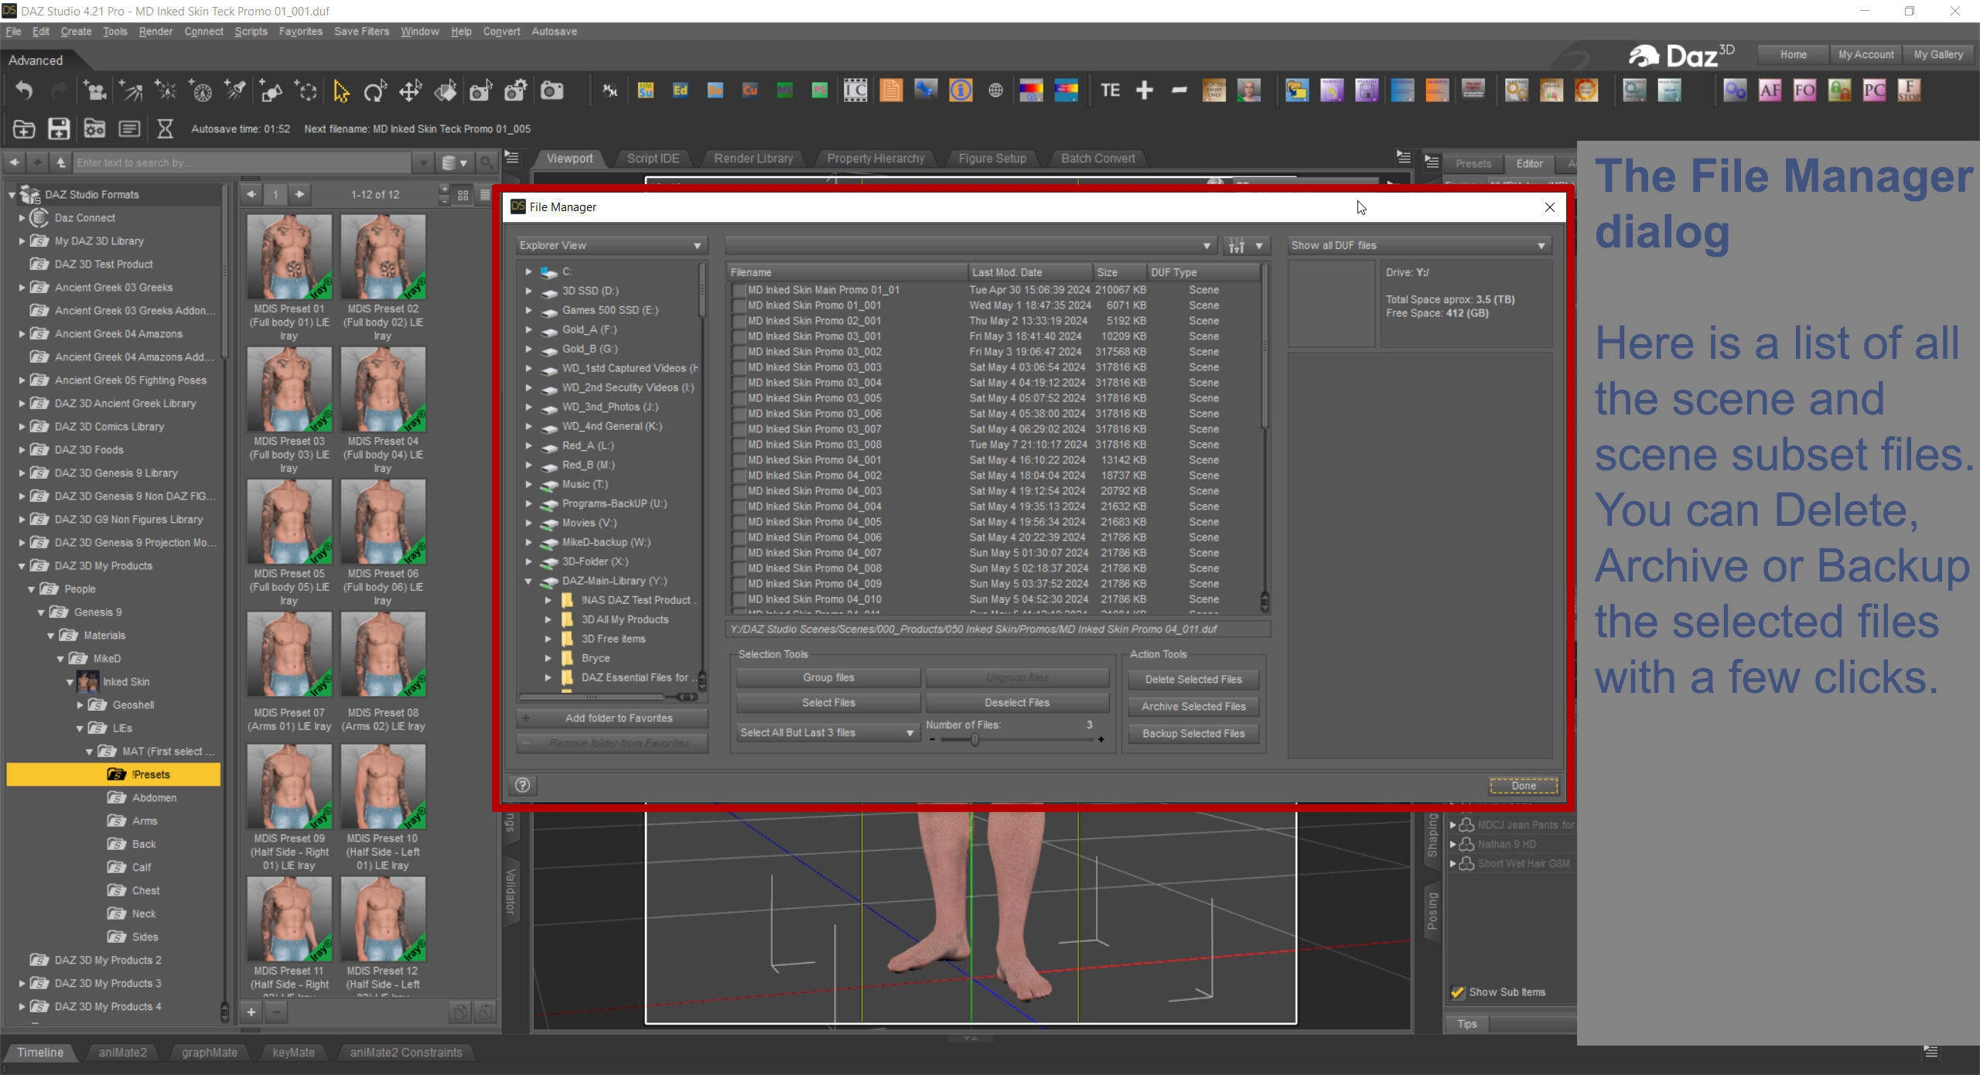Click the Archive Selected Files button
Screen dimensions: 1980x1075
click(1193, 707)
